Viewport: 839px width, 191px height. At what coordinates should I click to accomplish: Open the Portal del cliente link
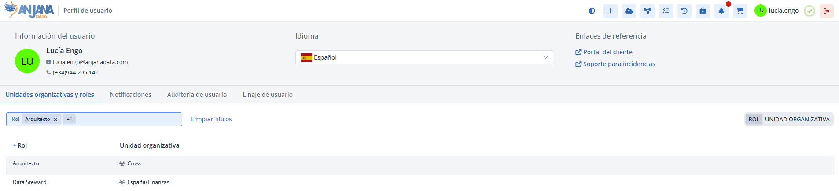(607, 52)
